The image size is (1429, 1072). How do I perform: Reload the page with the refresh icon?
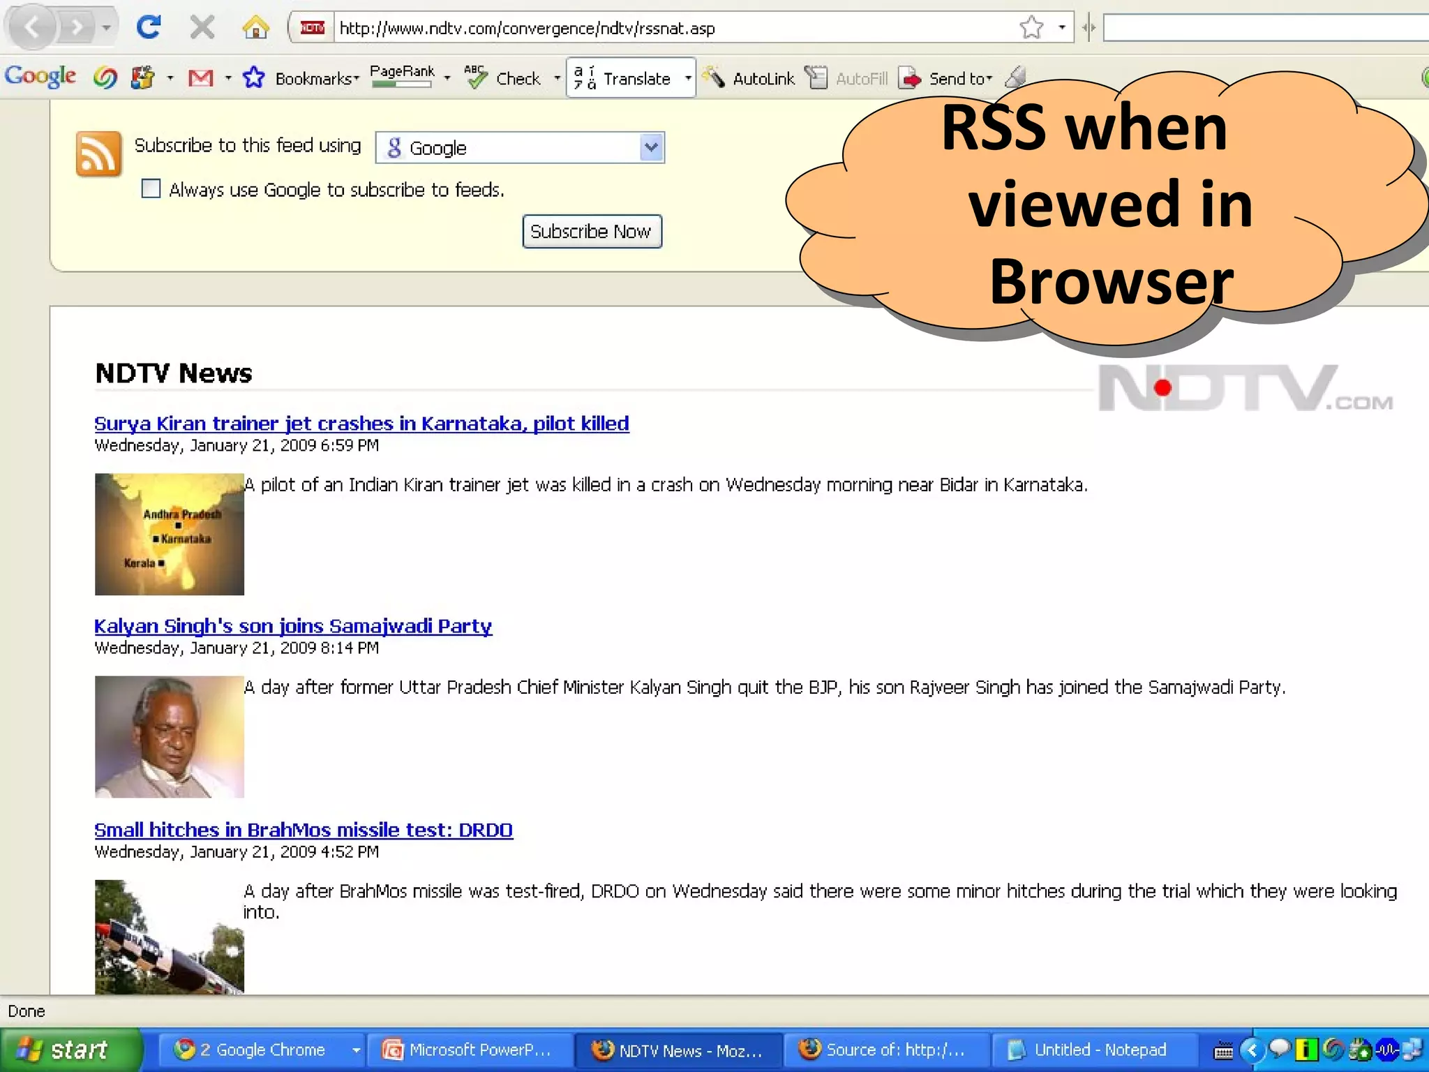[x=149, y=27]
